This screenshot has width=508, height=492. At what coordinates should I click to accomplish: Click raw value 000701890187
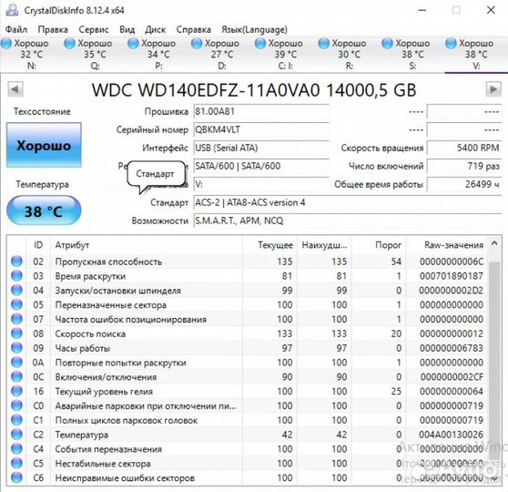[x=452, y=276]
